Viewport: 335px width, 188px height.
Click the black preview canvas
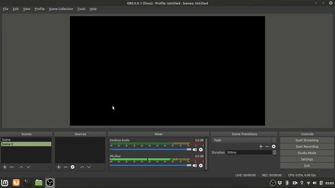tap(167, 71)
